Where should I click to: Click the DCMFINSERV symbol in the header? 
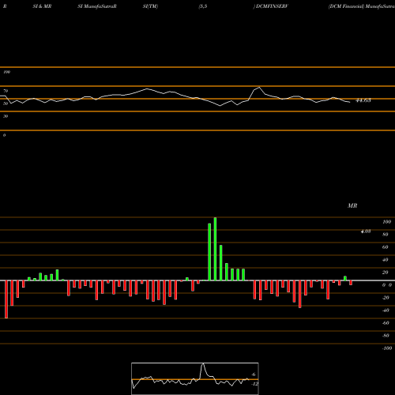tap(272, 6)
